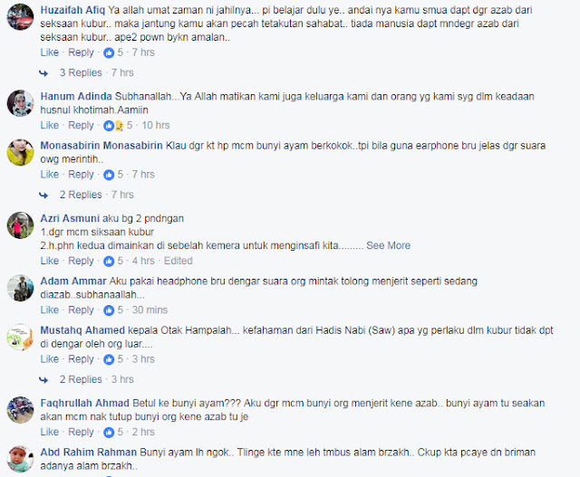Open Faqhrullah Ahmad's profile name link
Viewport: 580px width, 477px height.
tap(84, 403)
